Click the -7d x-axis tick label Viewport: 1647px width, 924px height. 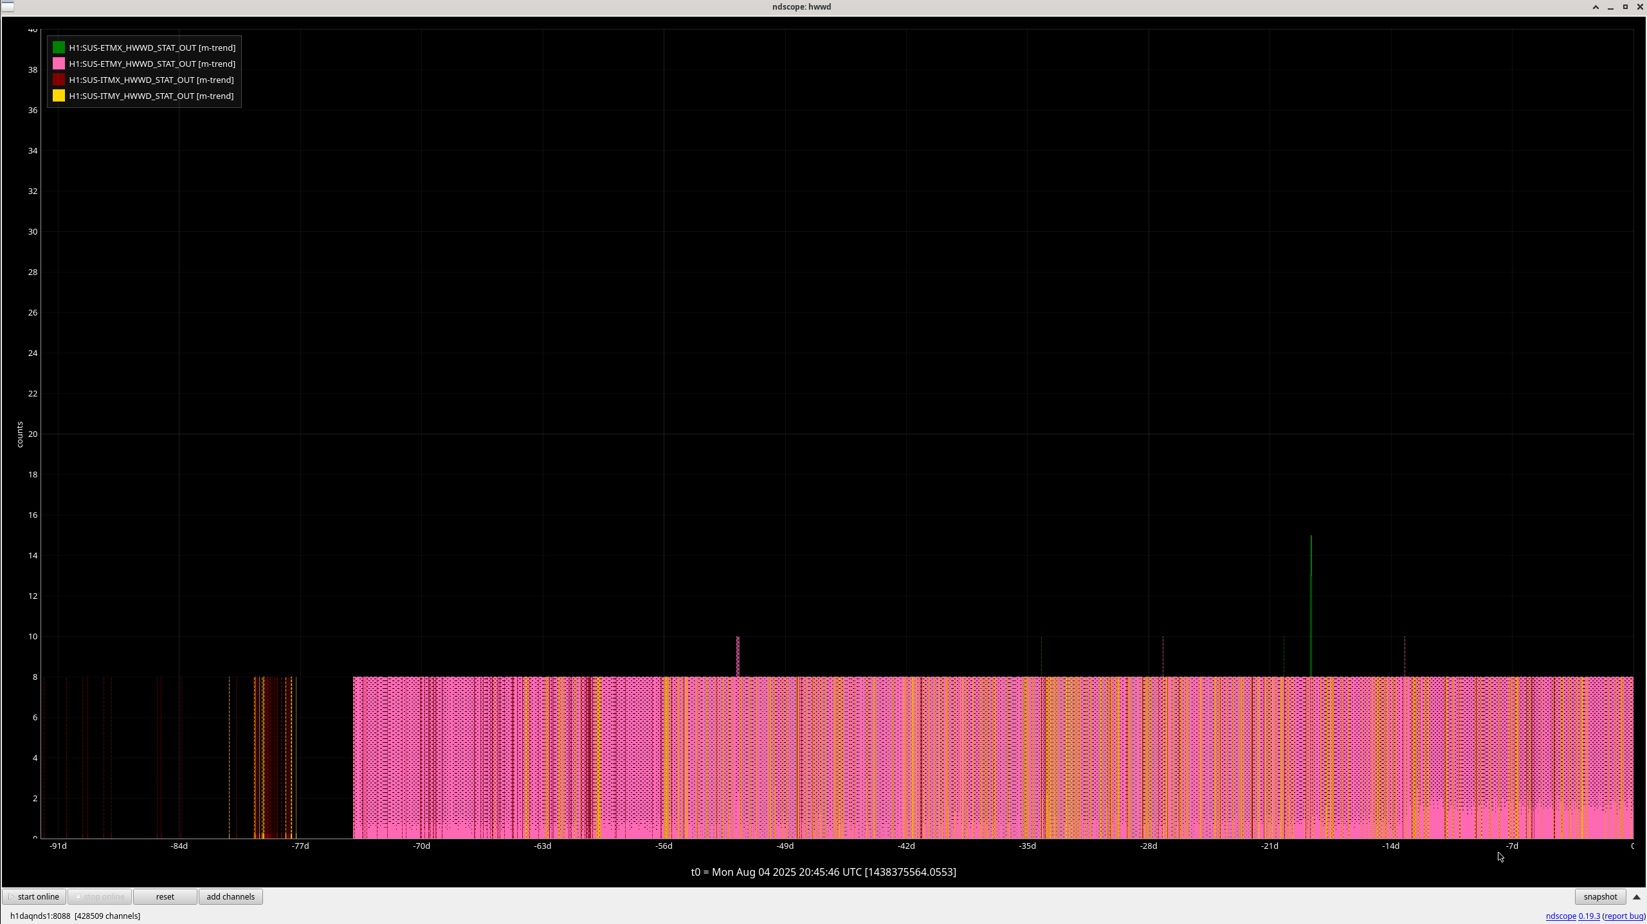(1512, 846)
